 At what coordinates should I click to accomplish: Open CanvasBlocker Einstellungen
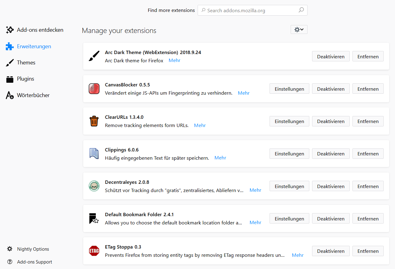289,89
